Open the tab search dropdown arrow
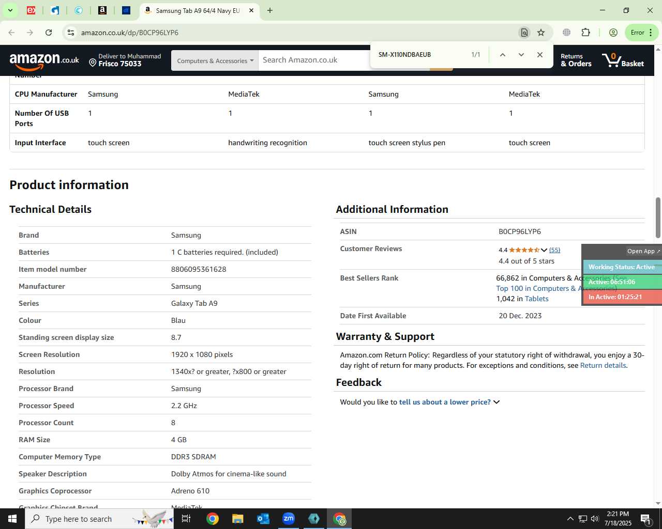 10,10
